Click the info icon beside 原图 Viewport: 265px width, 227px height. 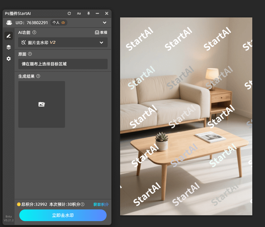[30, 54]
